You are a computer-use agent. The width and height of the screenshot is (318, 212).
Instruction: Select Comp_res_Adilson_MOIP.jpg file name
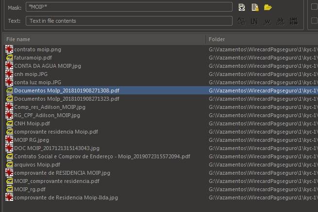tap(50, 107)
